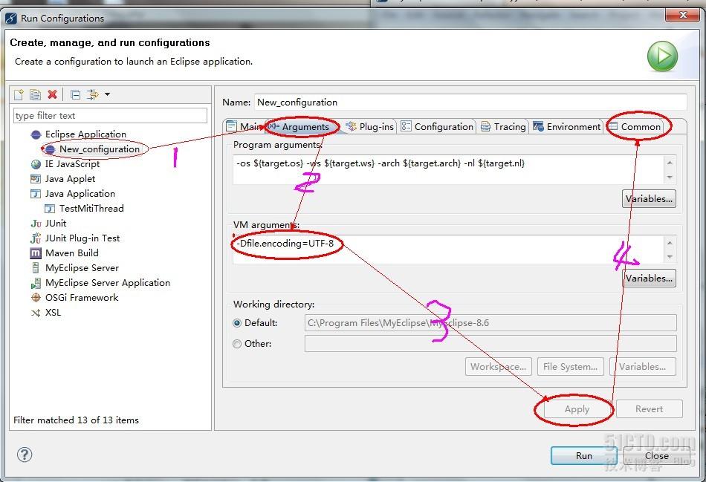706x482 pixels.
Task: Select Eclipse Application tree node
Action: coord(85,134)
